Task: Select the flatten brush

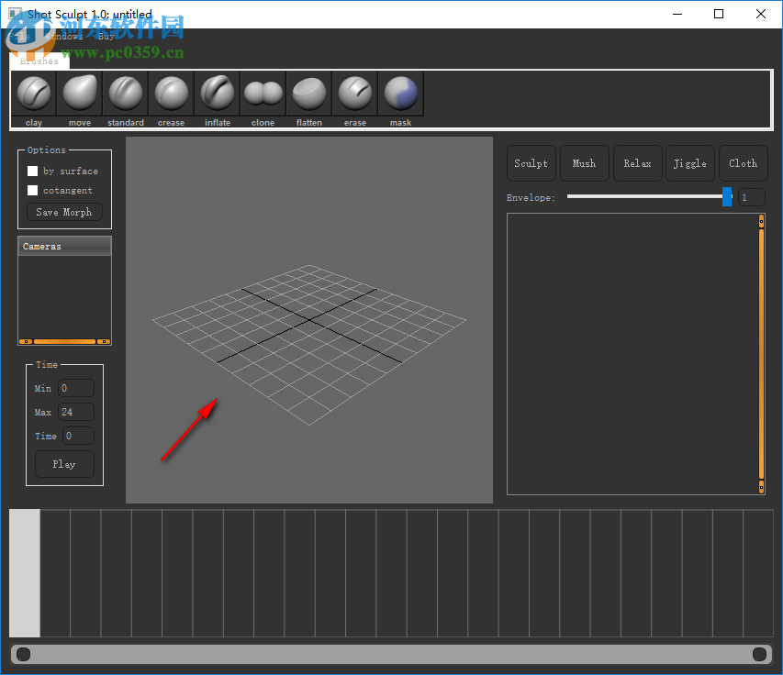Action: click(309, 94)
